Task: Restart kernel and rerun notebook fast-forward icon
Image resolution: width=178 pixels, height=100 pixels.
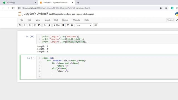Action: [x=72, y=25]
